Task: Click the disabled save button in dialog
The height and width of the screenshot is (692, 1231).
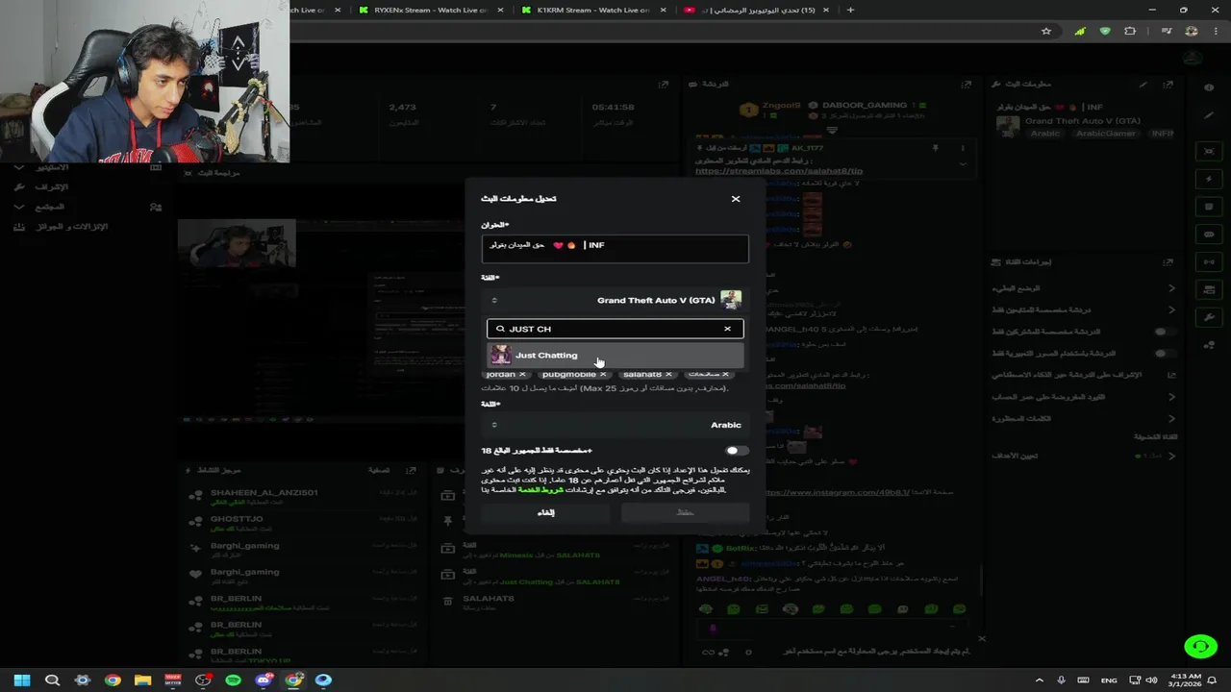Action: pyautogui.click(x=685, y=512)
